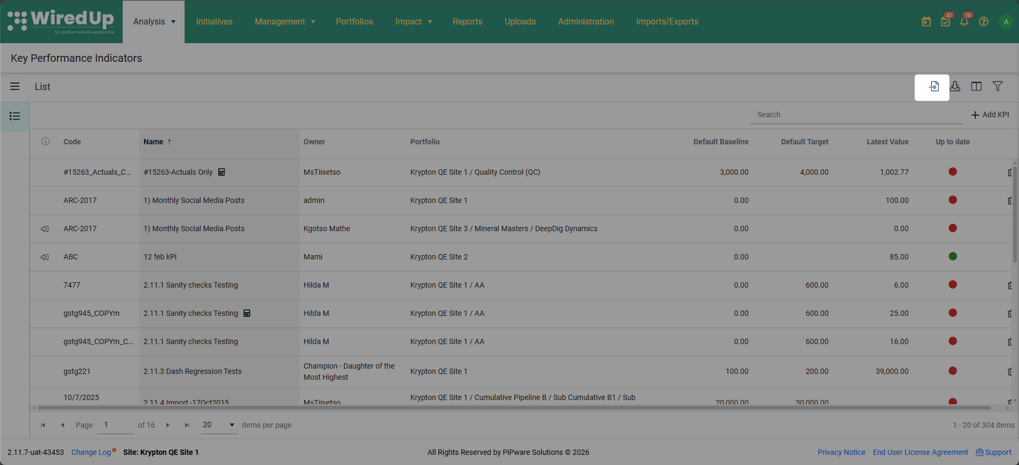Open the Privacy Notice link
This screenshot has height=465, width=1019.
coord(841,452)
